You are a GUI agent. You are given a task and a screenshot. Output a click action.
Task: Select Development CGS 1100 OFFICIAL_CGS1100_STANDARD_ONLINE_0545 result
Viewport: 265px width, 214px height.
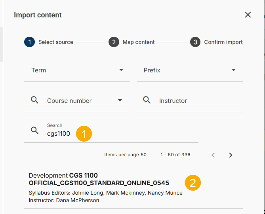coord(133,187)
